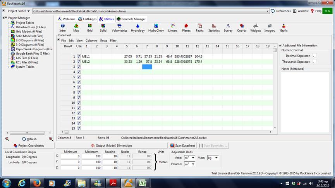The height and width of the screenshot is (188, 335).
Task: Toggle Use checkbox for row 3
Action: tap(79, 67)
